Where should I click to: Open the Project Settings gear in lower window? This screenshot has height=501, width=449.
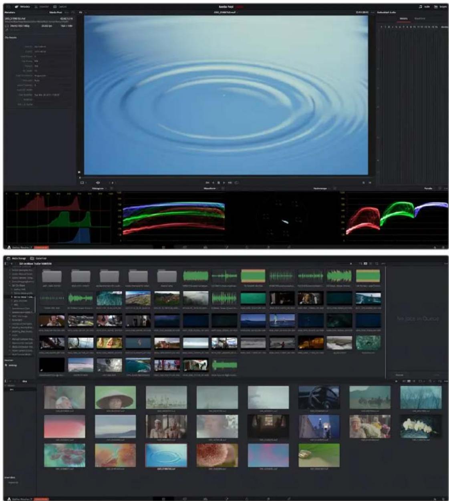tap(443, 499)
